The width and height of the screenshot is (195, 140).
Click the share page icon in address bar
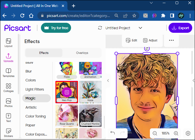[x=125, y=16]
